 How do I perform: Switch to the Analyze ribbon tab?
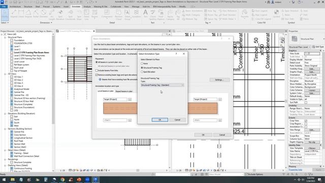(x=87, y=7)
